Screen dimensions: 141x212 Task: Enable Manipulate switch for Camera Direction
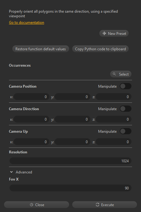[126, 109]
